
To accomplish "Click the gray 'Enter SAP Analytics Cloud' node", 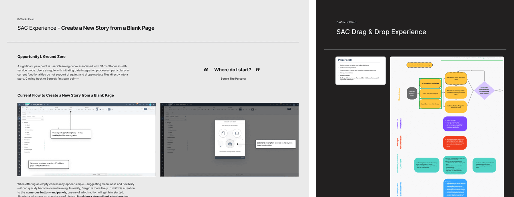I will (412, 93).
